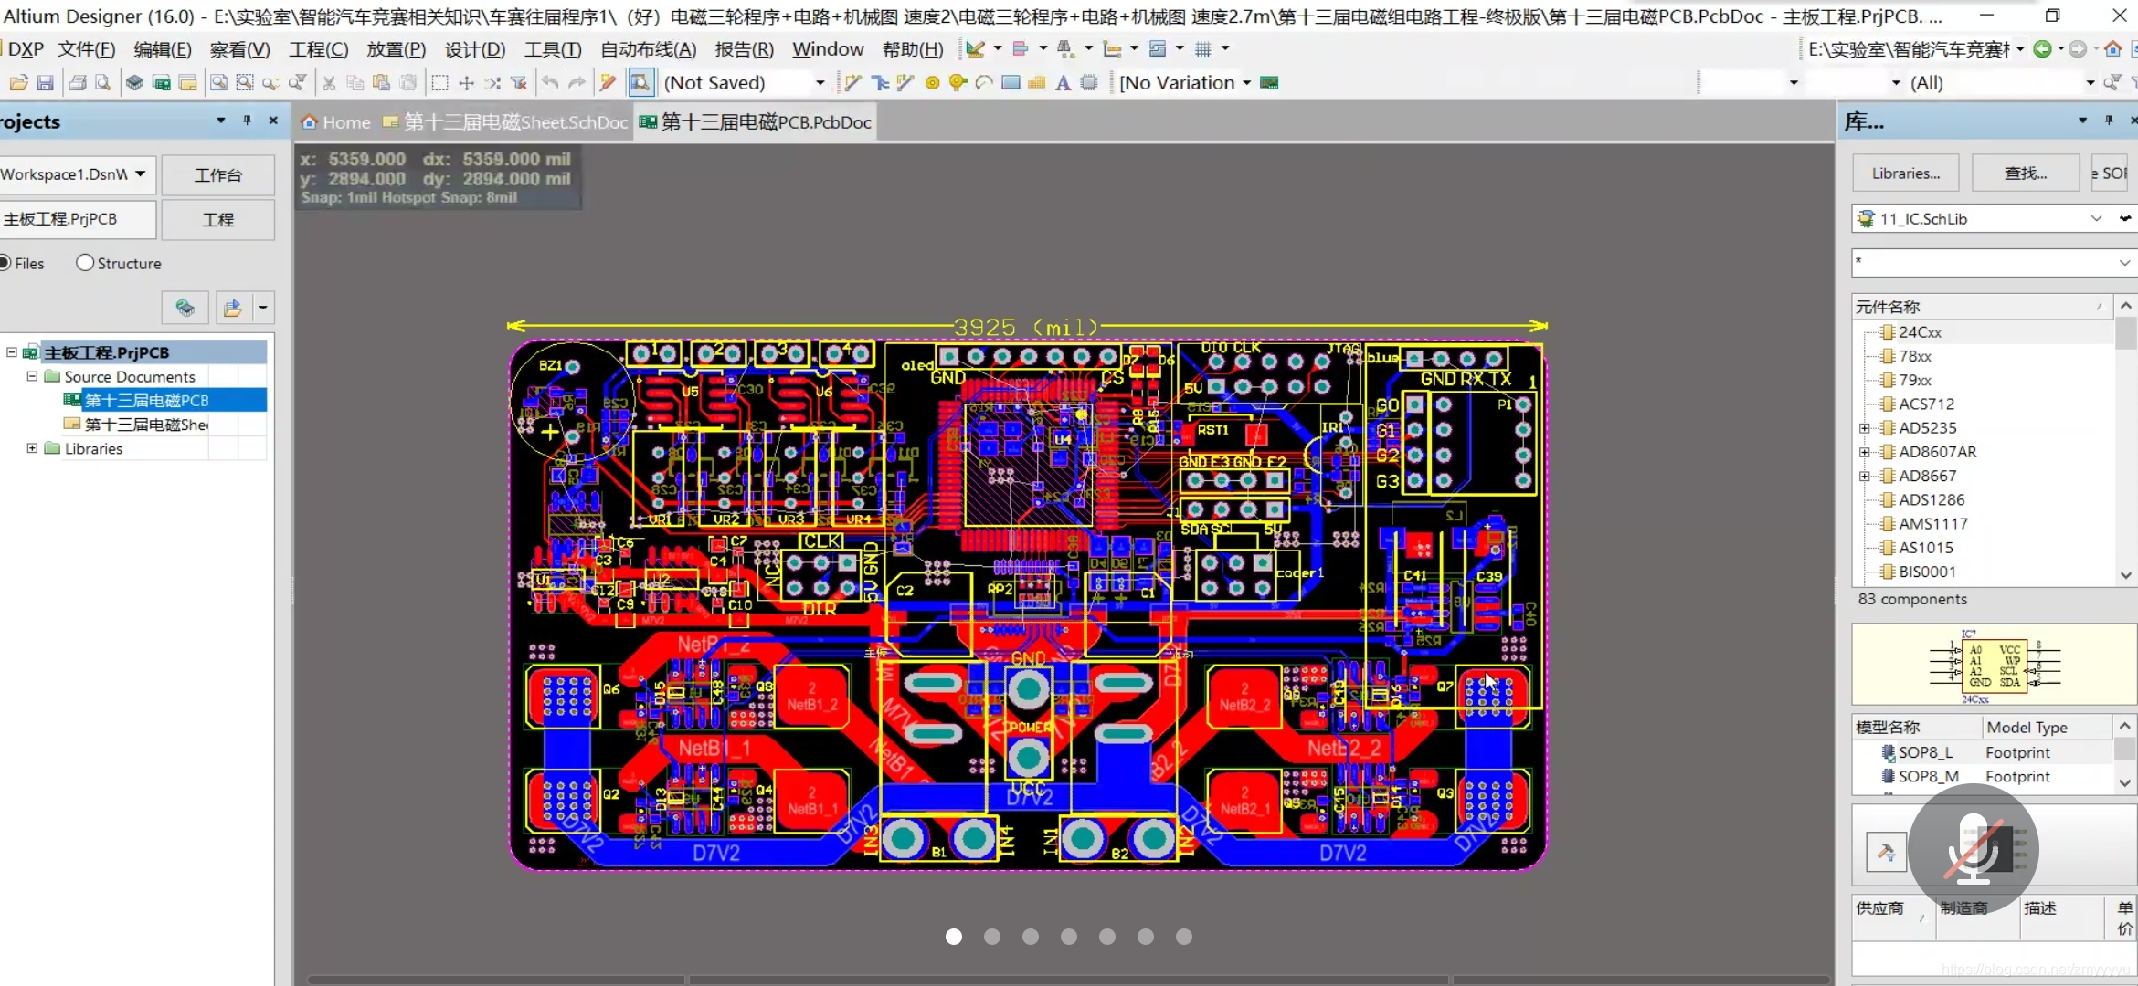Viewport: 2138px width, 986px height.
Task: Open the (Not Saved) view configuration dropdown
Action: pyautogui.click(x=820, y=83)
